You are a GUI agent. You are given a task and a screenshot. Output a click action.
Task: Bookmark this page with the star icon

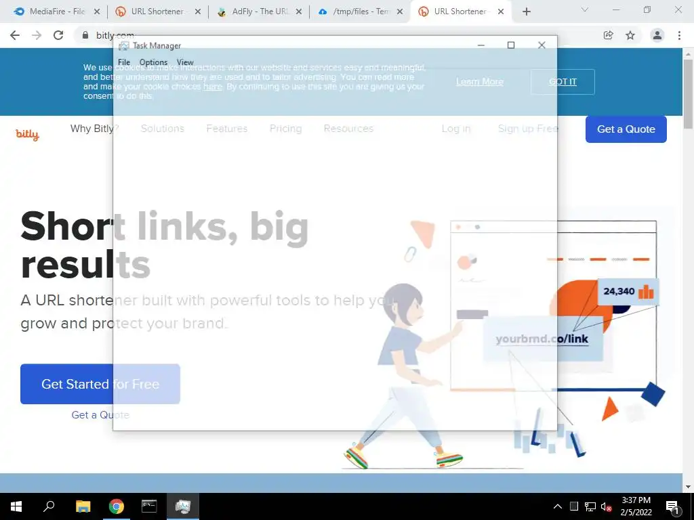[x=630, y=35]
